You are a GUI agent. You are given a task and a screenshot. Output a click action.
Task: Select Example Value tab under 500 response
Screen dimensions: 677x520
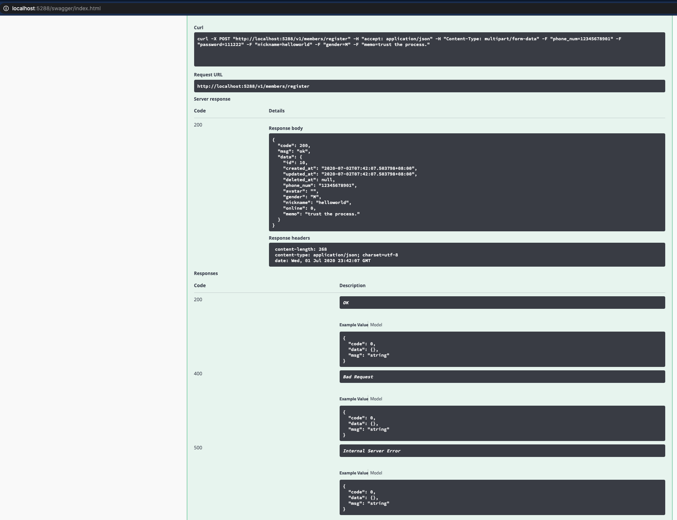354,473
